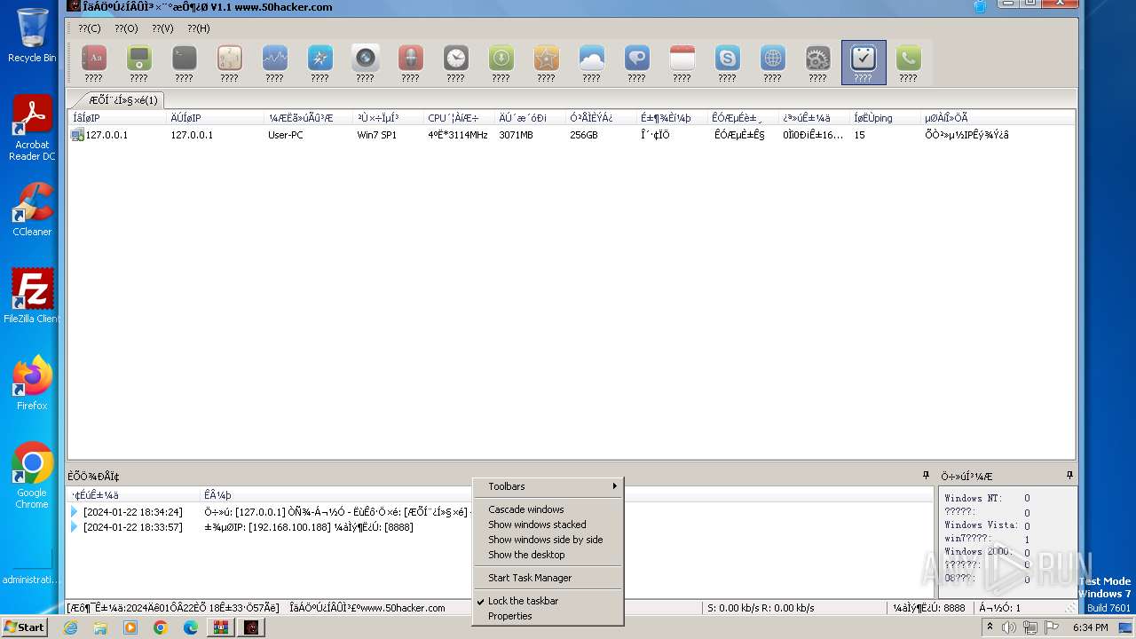Click the green disk drive toolbar icon
1136x639 pixels.
tap(138, 59)
